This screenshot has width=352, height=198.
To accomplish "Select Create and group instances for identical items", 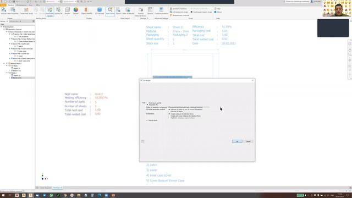I will [169, 116].
